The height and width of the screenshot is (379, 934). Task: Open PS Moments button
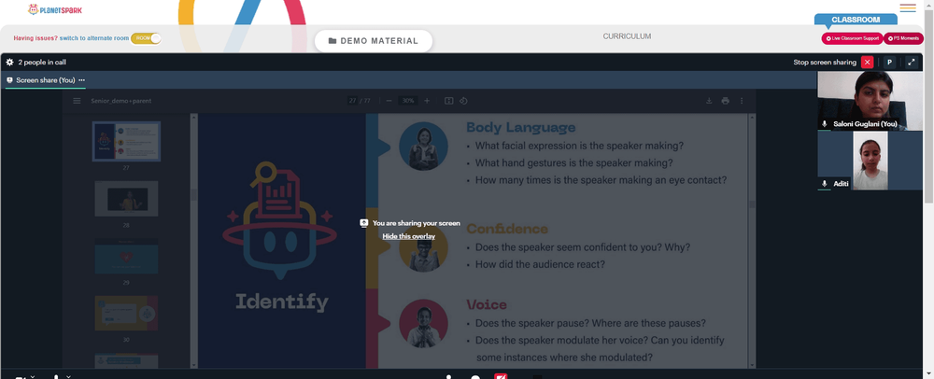point(903,38)
